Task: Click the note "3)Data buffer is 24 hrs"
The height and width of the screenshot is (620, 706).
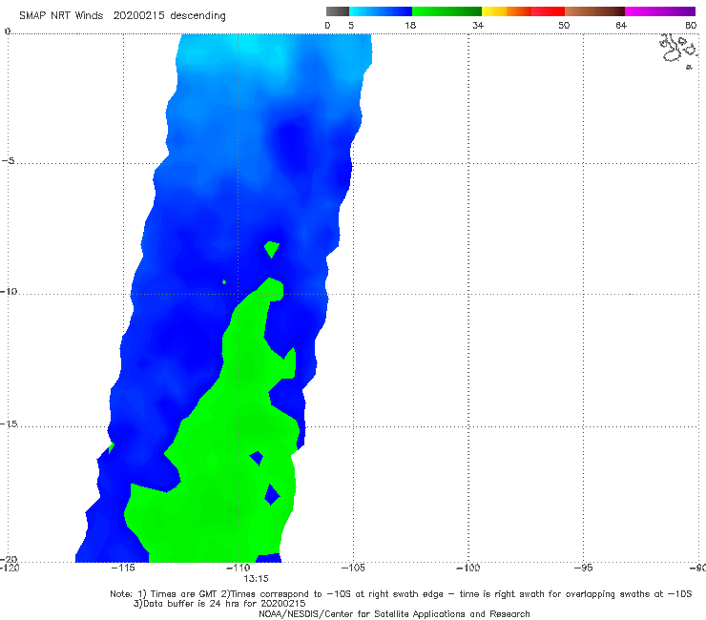Action: [218, 604]
